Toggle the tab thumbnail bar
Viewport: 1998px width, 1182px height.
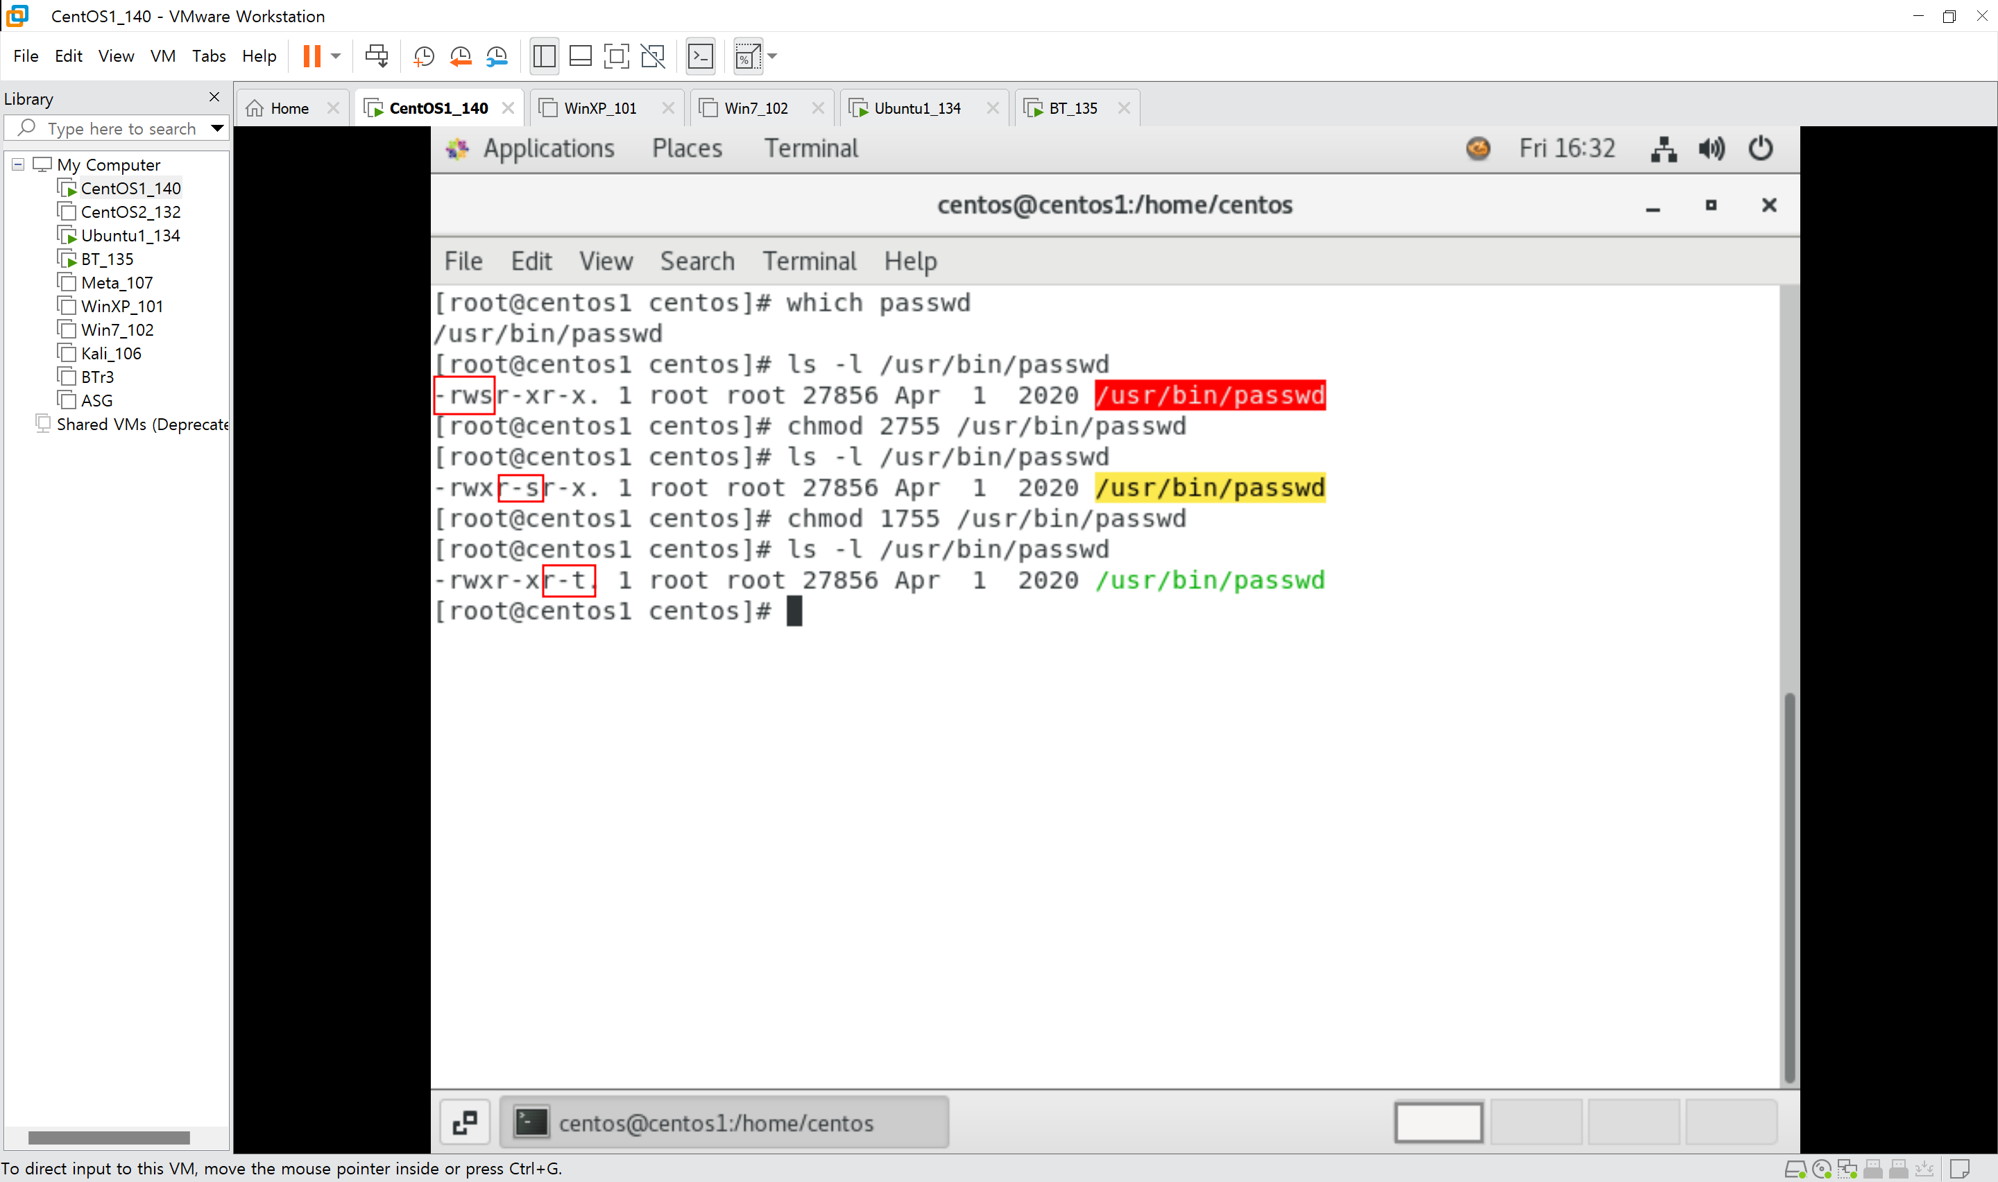581,55
